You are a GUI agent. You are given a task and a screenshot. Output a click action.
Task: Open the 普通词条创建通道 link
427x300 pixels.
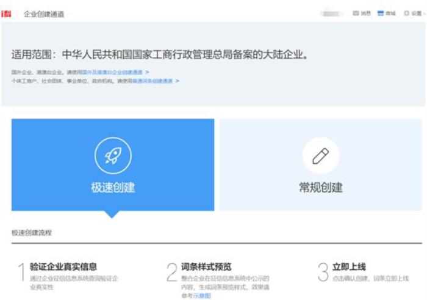(x=152, y=81)
